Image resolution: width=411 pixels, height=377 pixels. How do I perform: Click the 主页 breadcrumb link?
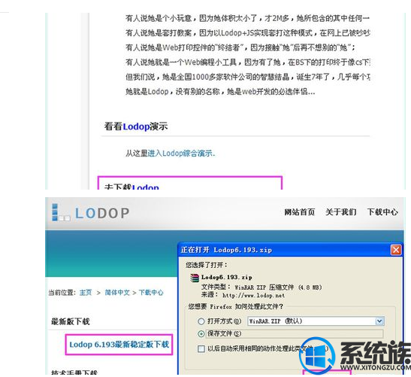(x=86, y=293)
